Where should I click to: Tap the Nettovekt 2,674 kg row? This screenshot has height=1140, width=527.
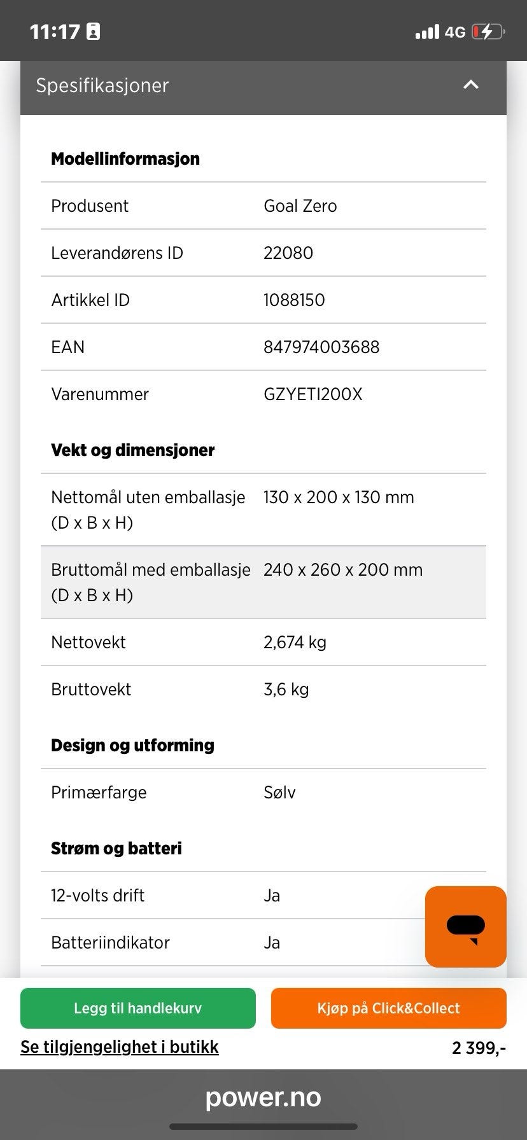tap(263, 643)
